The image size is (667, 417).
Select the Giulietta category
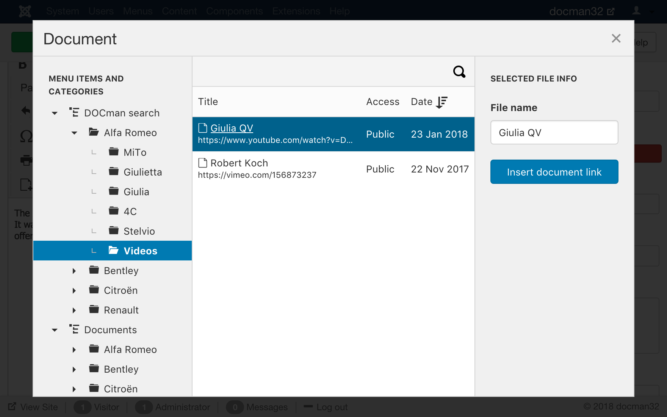[142, 172]
